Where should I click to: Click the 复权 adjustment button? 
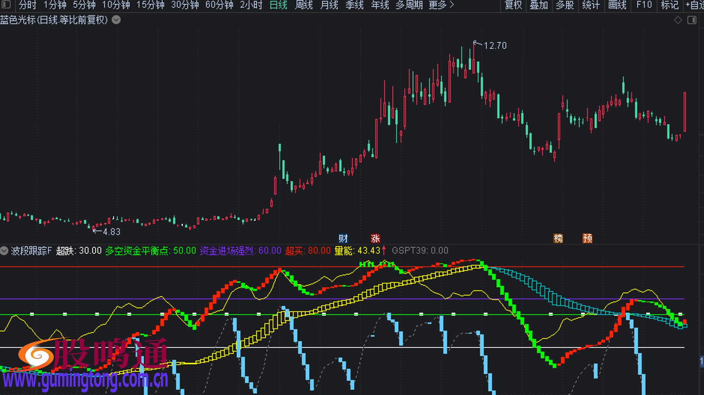tap(513, 5)
